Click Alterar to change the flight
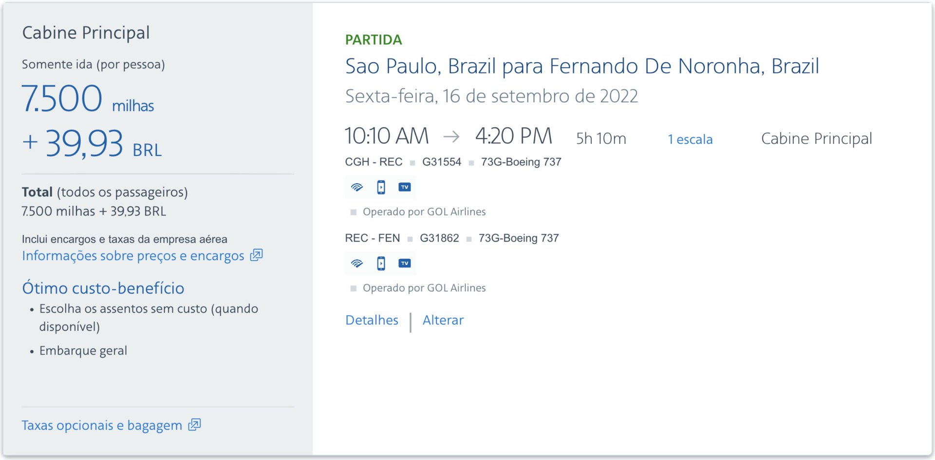The width and height of the screenshot is (935, 460). [x=443, y=320]
